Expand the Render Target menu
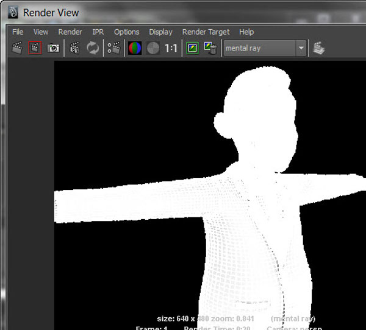The width and height of the screenshot is (366, 330). pos(206,32)
